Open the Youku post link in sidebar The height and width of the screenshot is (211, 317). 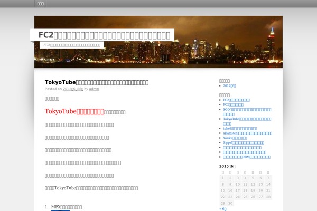coord(235,138)
